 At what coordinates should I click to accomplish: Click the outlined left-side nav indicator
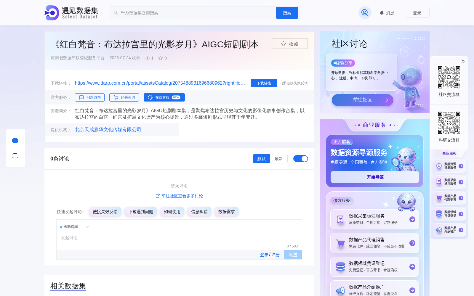pyautogui.click(x=15, y=156)
